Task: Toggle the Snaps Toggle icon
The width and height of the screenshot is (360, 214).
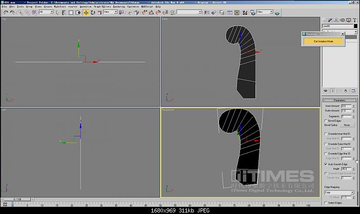Action: (144, 13)
